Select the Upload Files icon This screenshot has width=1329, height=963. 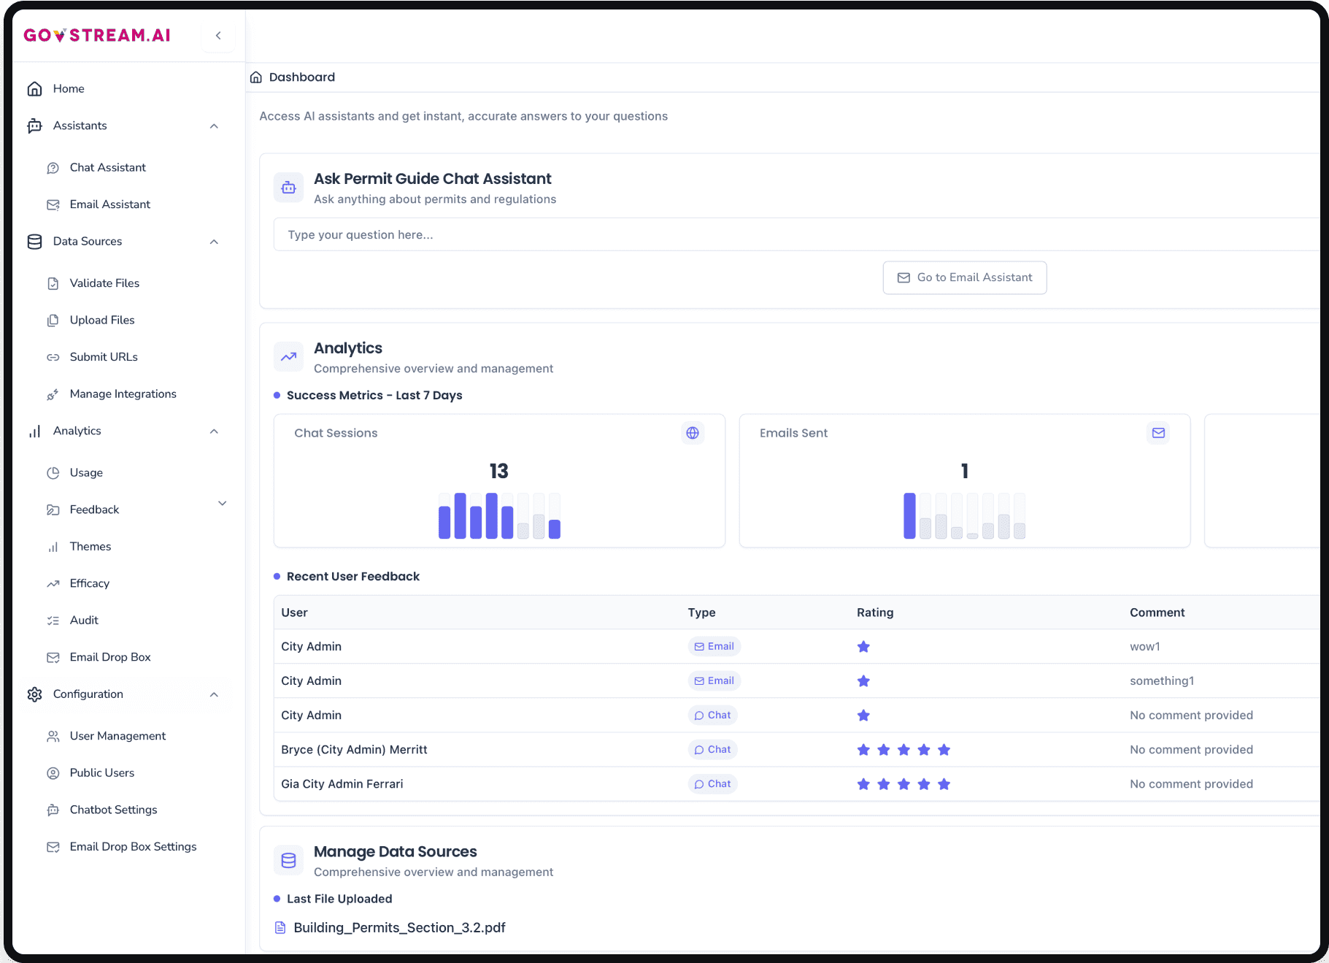coord(53,320)
